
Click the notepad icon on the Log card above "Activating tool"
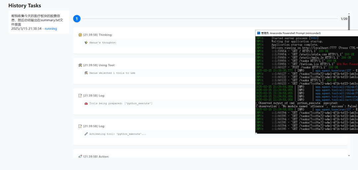point(80,126)
